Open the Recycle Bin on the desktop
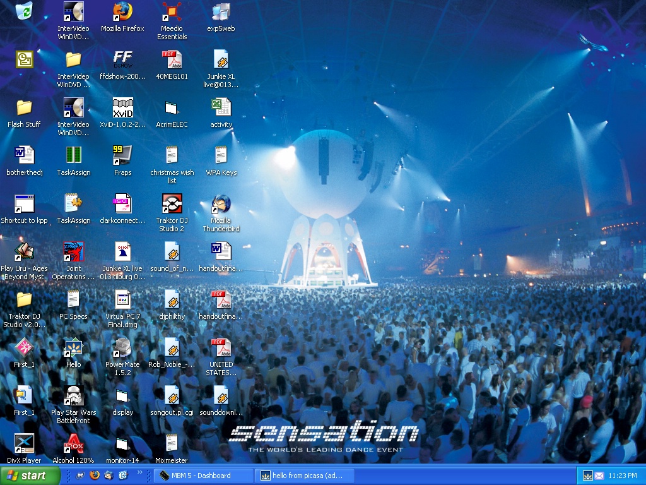 click(x=25, y=11)
